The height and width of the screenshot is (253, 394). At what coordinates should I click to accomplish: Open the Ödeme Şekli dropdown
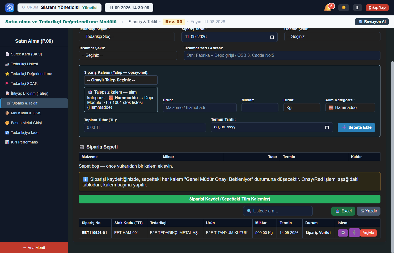[x=332, y=37]
